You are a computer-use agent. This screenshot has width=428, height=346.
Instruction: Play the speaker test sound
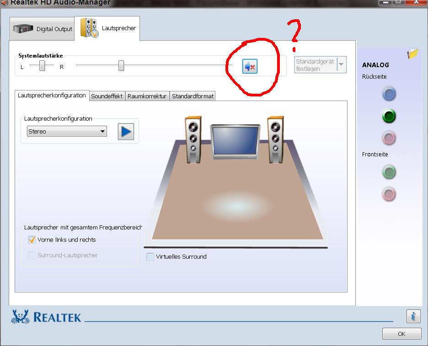126,132
